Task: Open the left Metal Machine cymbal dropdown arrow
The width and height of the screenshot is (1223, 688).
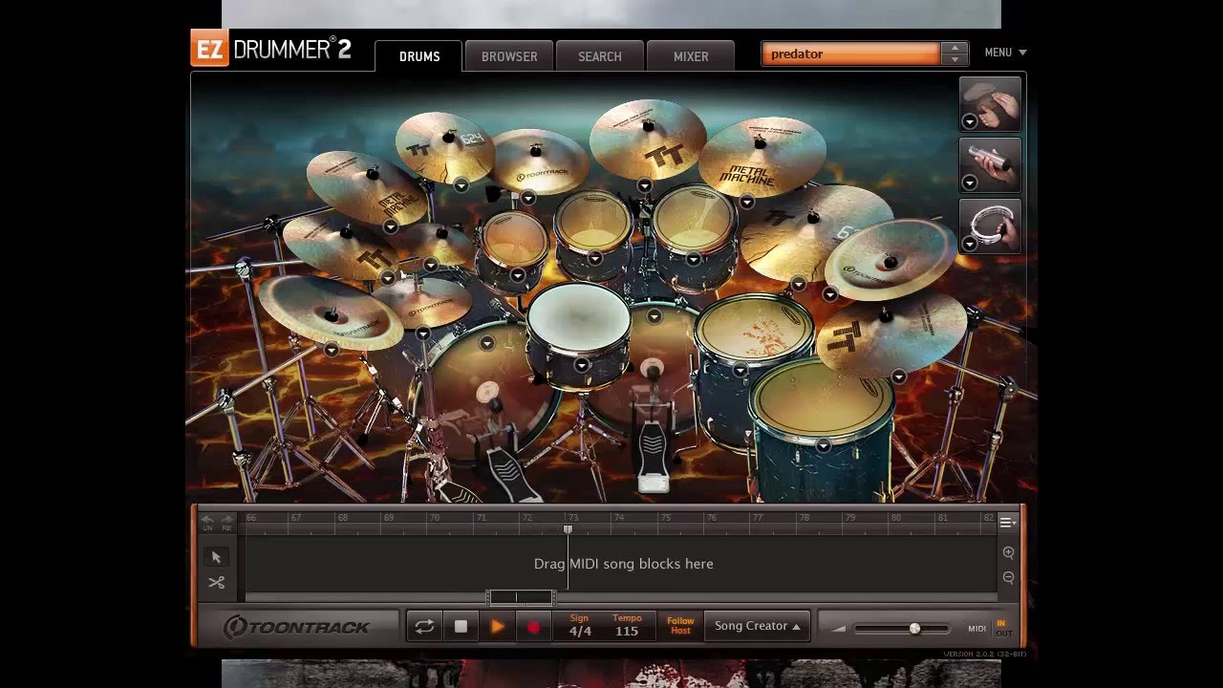Action: point(390,226)
